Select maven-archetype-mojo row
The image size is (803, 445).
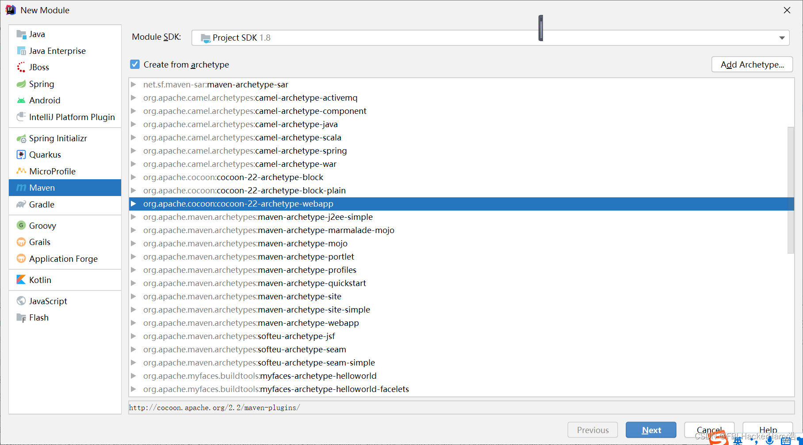pyautogui.click(x=461, y=243)
